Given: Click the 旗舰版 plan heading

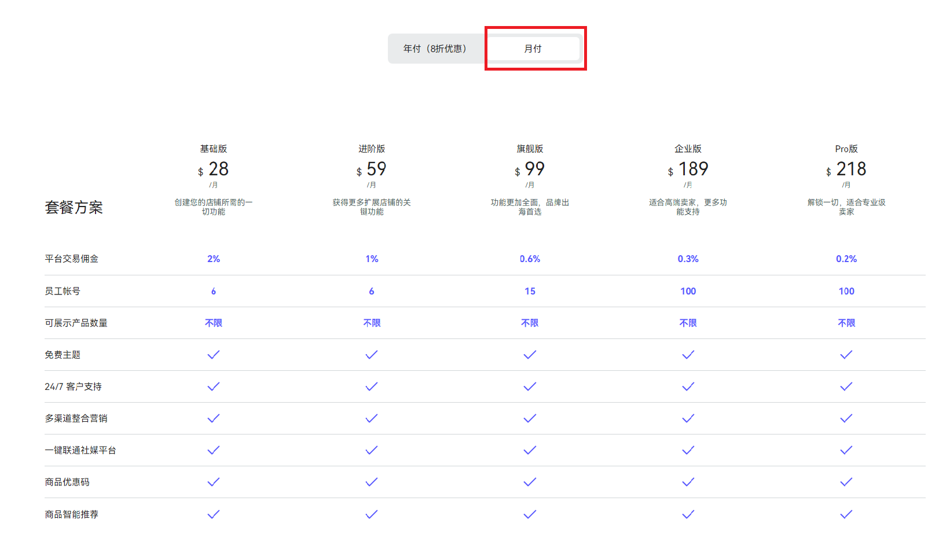Looking at the screenshot, I should [530, 149].
